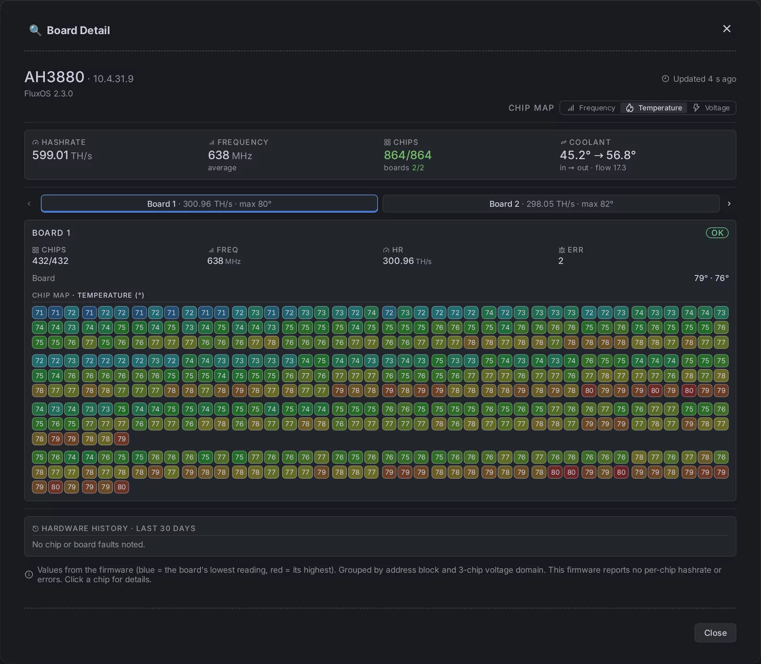Click the Board 1 FREQ bars icon
The width and height of the screenshot is (761, 664).
coord(211,250)
